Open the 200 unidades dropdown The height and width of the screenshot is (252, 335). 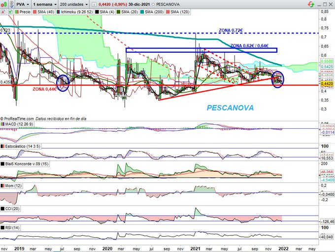(x=74, y=4)
